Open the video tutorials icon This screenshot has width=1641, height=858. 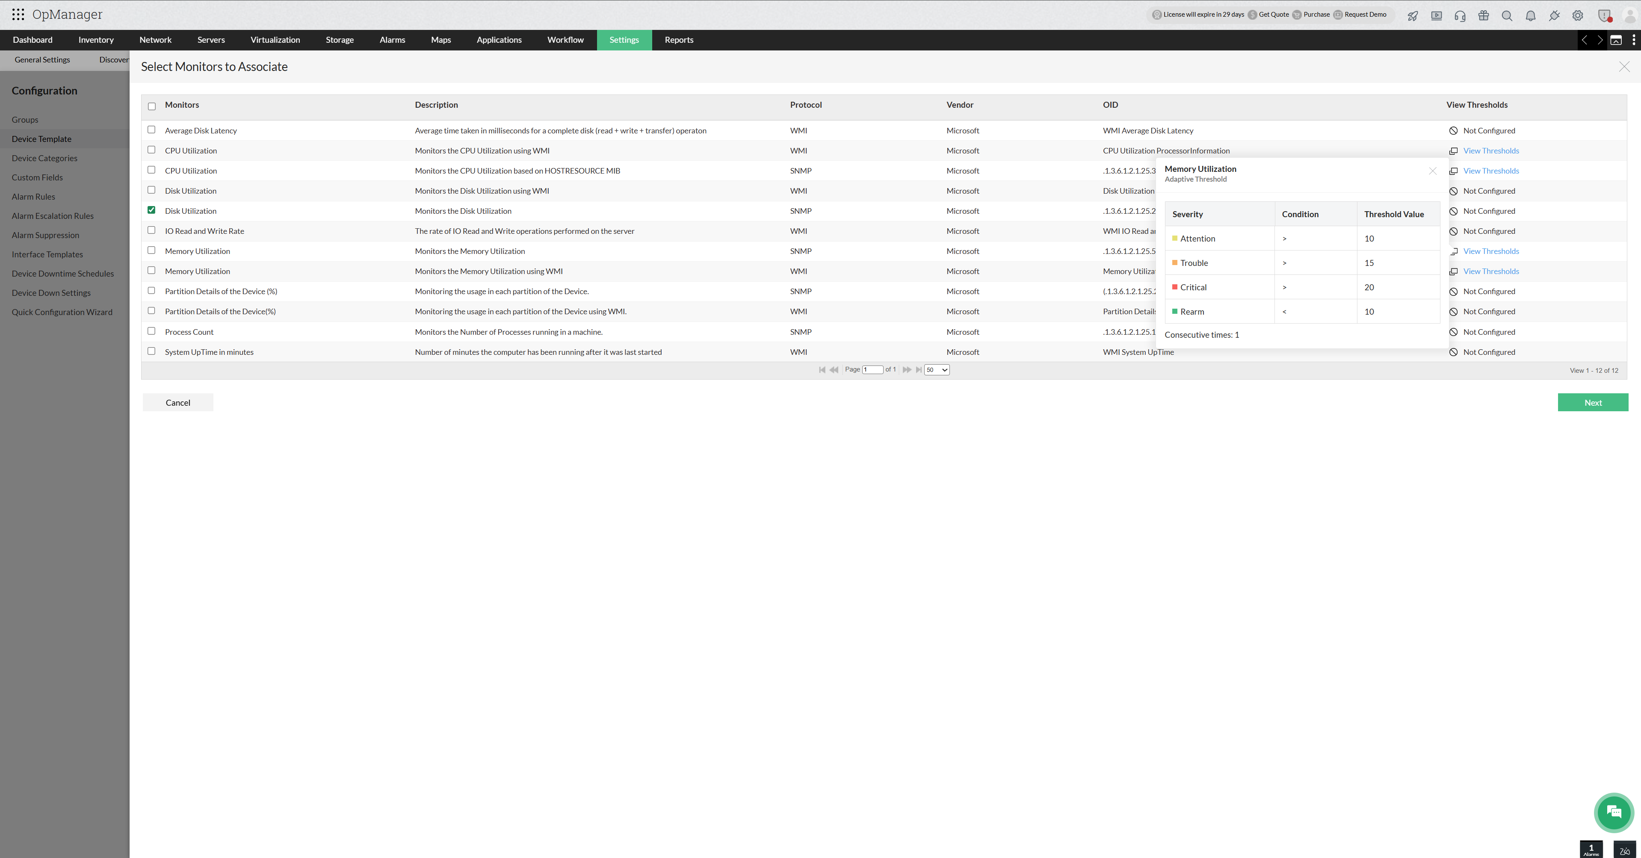point(1436,15)
